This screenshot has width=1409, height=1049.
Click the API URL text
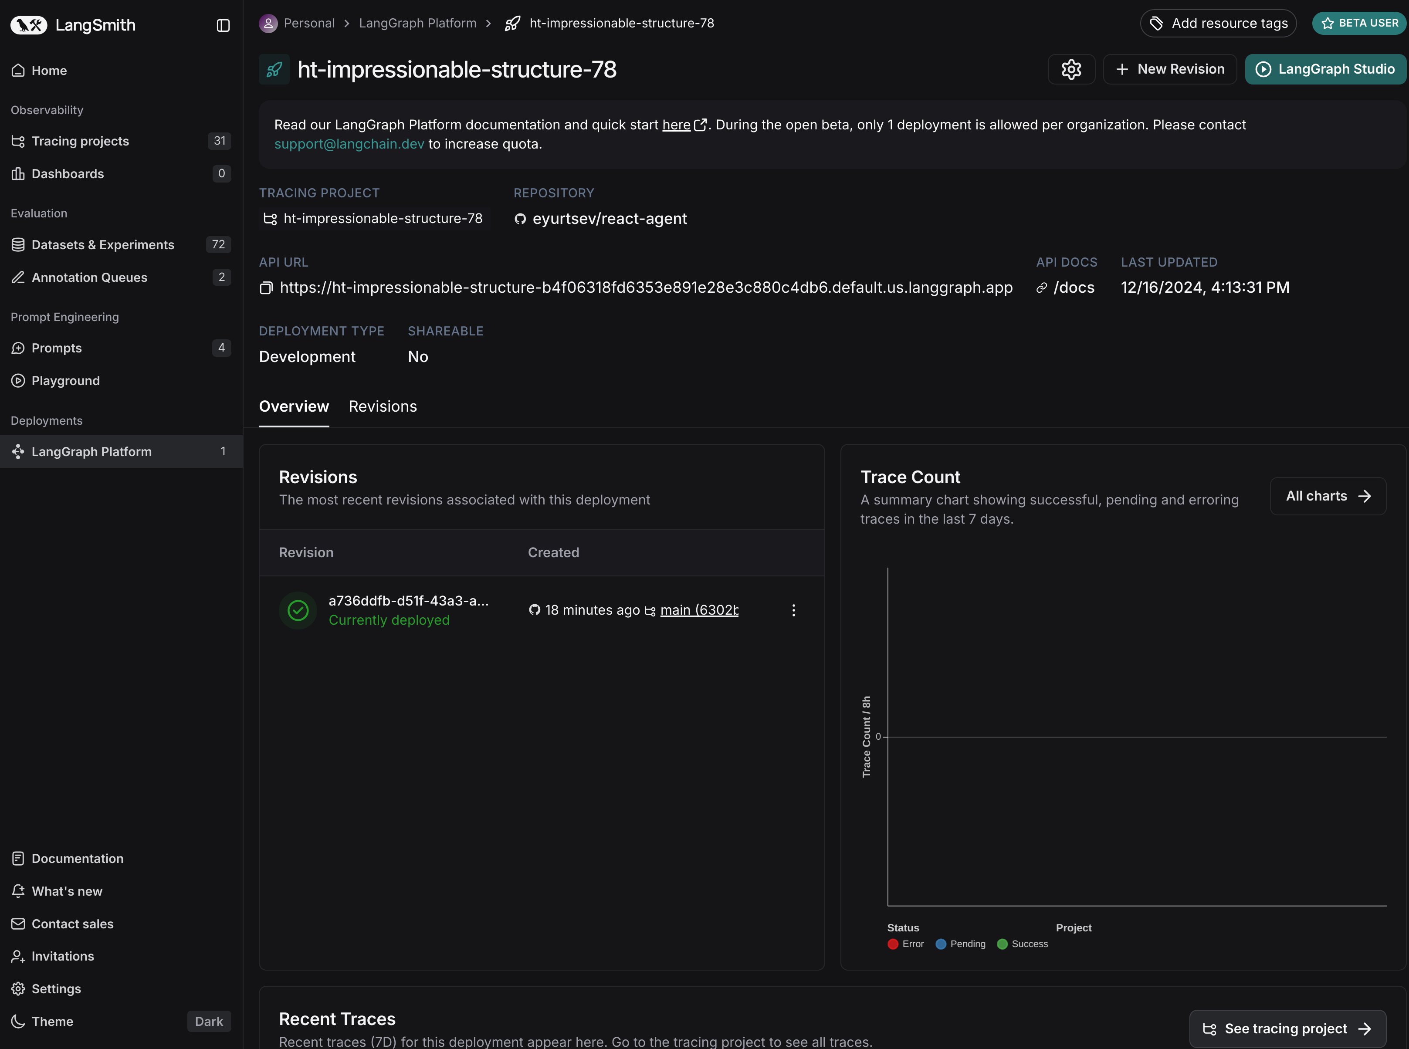[647, 288]
